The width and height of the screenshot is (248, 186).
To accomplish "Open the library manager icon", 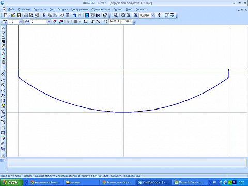I will (87, 16).
